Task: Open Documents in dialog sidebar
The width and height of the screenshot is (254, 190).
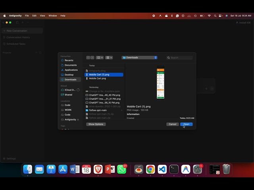Action: [70, 65]
